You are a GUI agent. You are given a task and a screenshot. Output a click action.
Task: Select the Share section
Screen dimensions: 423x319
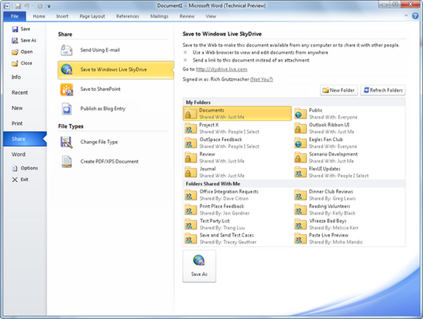(25, 139)
